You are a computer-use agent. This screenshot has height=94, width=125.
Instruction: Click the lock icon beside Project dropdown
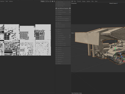[x=51, y=1]
